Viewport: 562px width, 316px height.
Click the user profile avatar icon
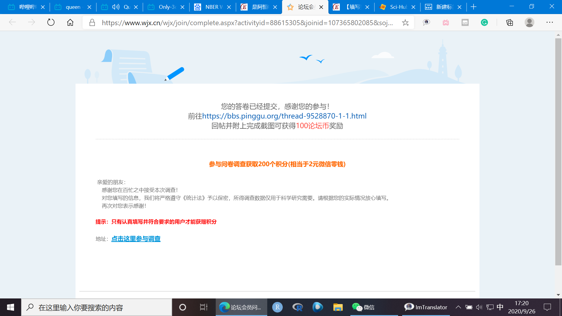529,22
